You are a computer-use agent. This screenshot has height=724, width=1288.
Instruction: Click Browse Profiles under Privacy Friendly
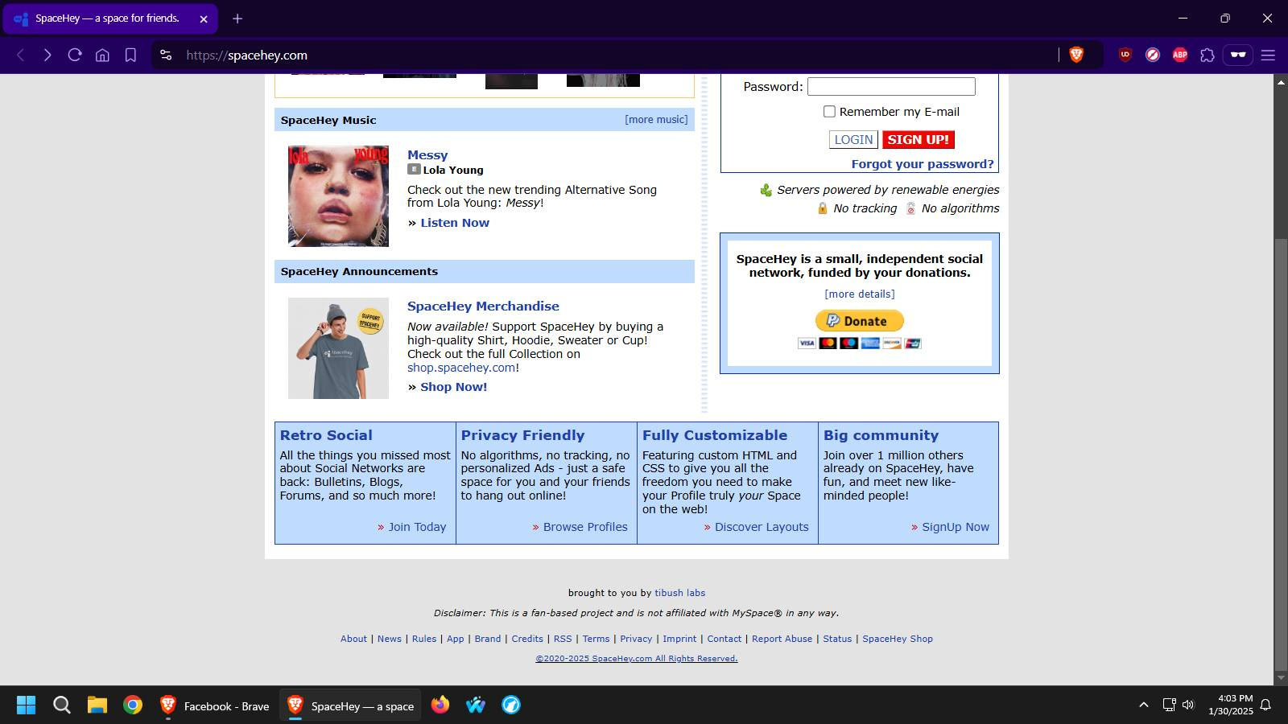pos(585,527)
